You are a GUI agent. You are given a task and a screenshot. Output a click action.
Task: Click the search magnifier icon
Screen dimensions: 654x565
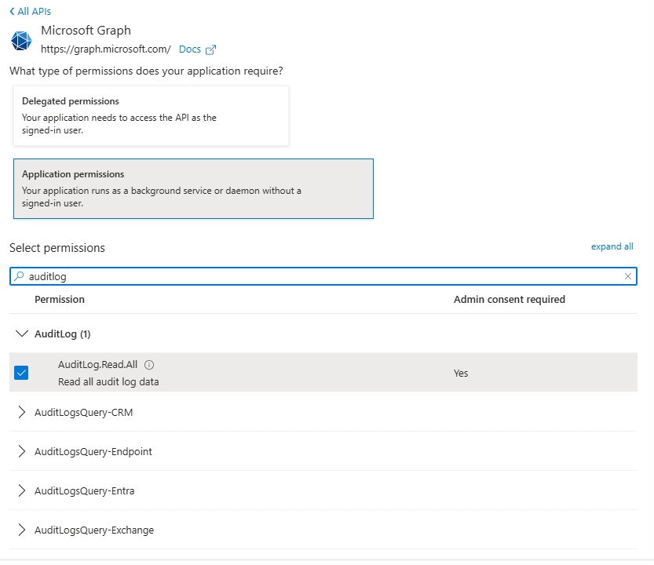pyautogui.click(x=20, y=276)
